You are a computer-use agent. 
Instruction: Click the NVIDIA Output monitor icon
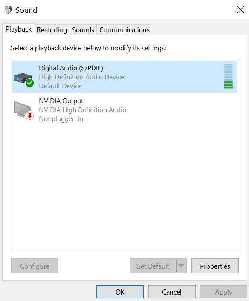point(23,110)
